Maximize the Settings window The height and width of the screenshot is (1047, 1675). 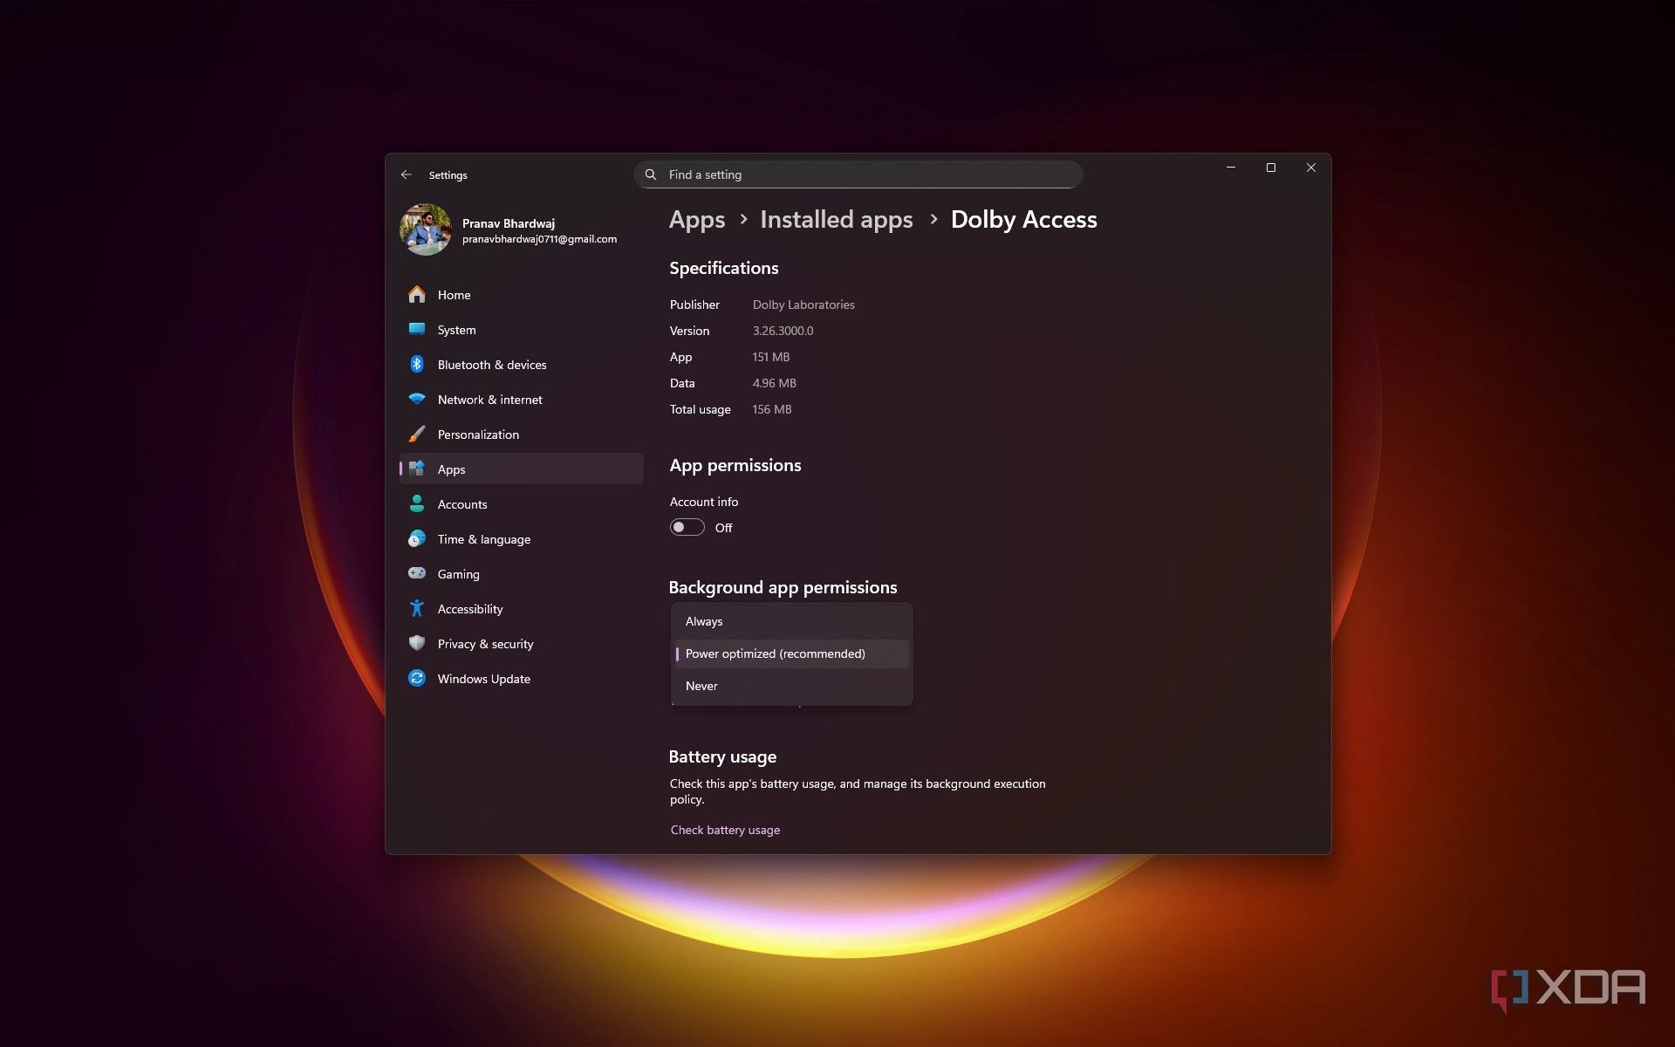click(x=1271, y=168)
